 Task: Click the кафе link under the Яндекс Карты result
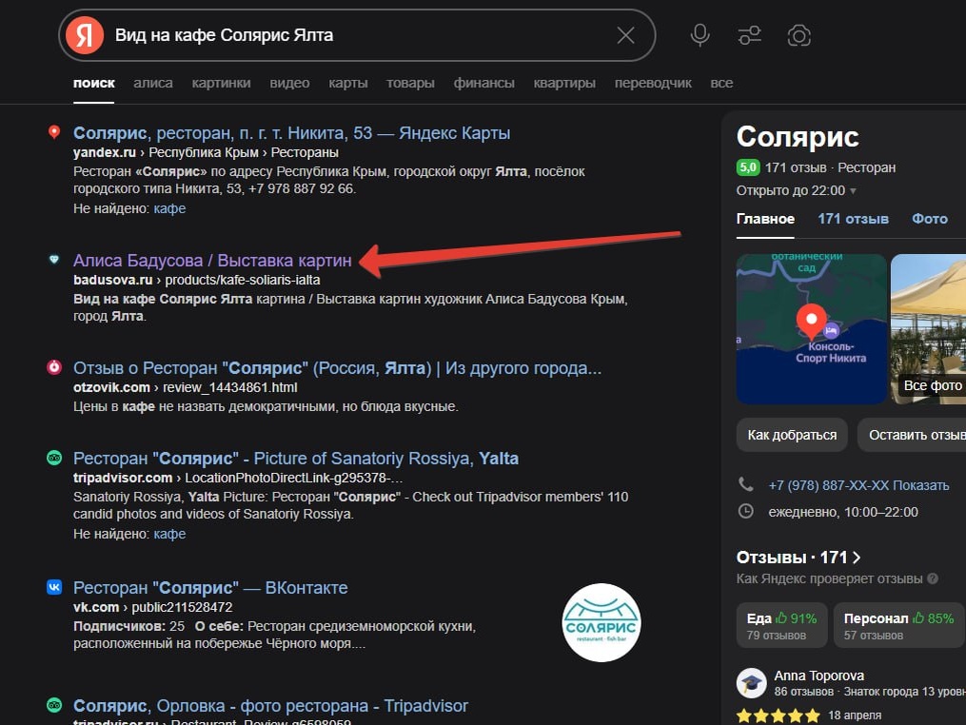169,208
